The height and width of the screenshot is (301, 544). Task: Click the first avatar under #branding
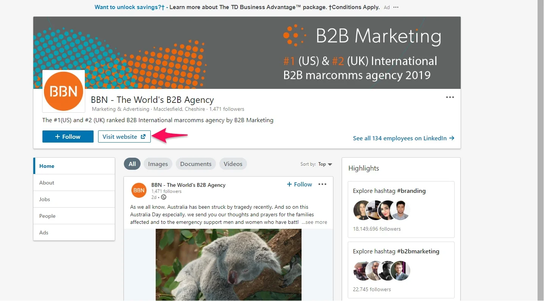click(363, 210)
